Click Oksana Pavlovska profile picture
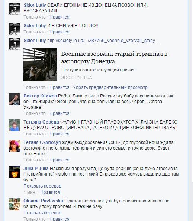 pos(15,204)
